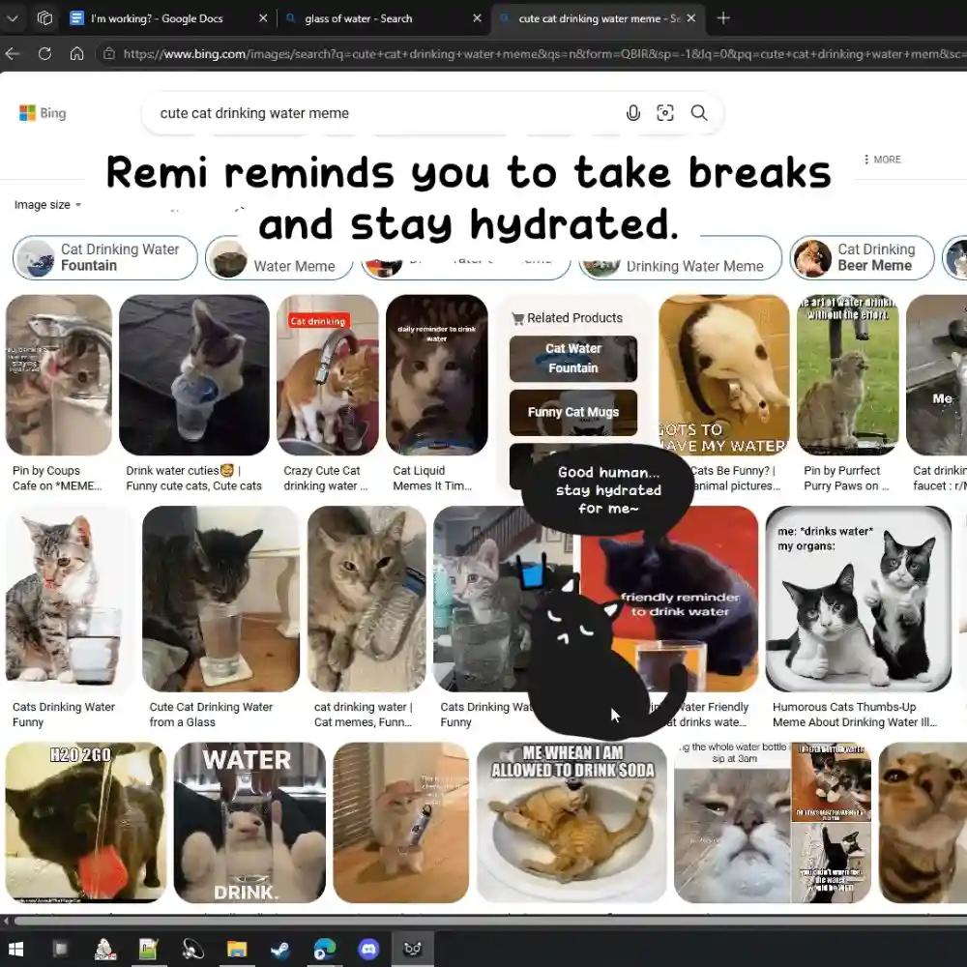Open Crazy Cute Cat drinking water link
This screenshot has width=967, height=967.
point(326,478)
